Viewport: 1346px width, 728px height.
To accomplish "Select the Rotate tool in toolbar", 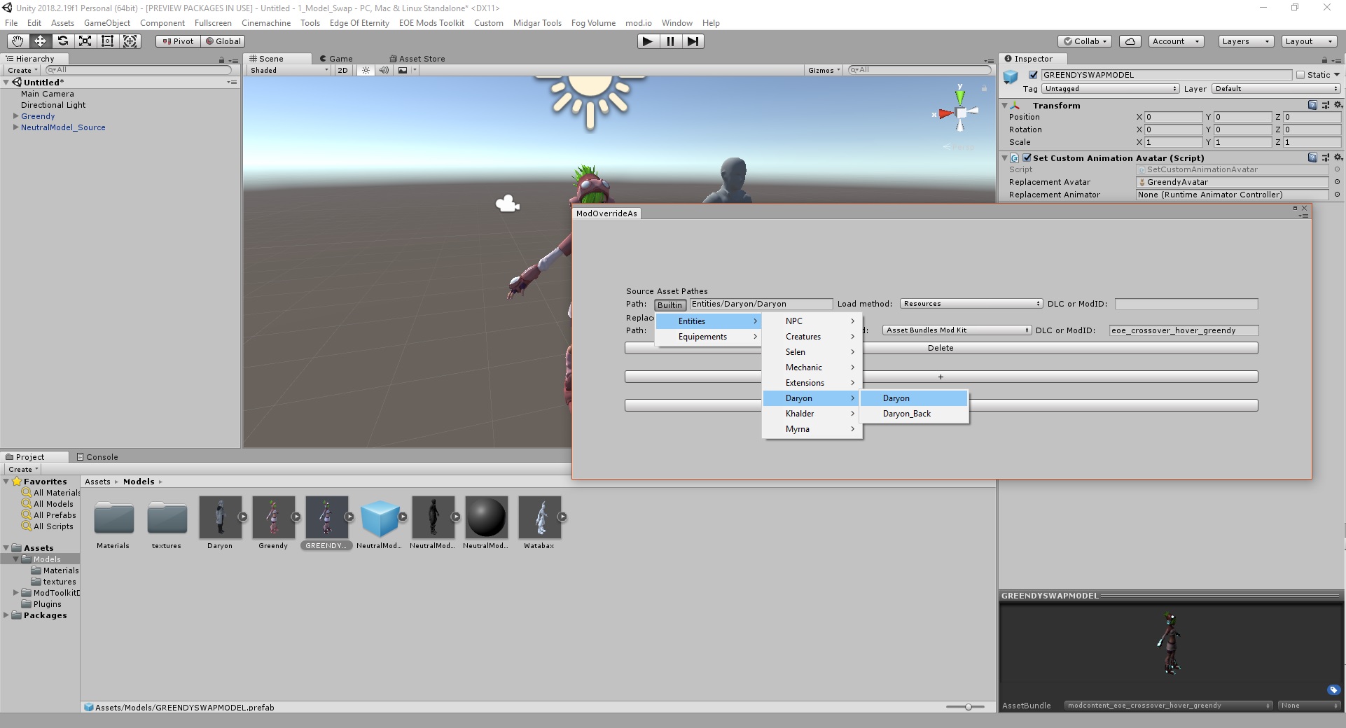I will point(62,41).
